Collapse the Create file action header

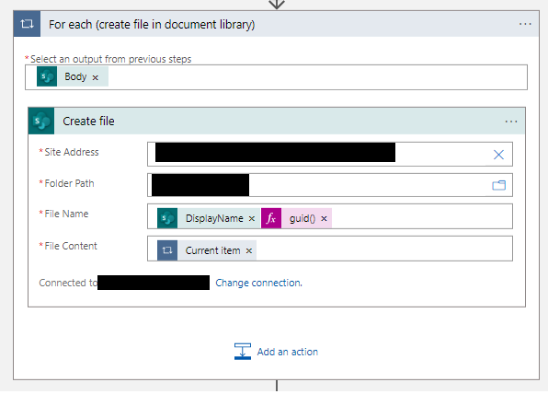click(x=277, y=122)
